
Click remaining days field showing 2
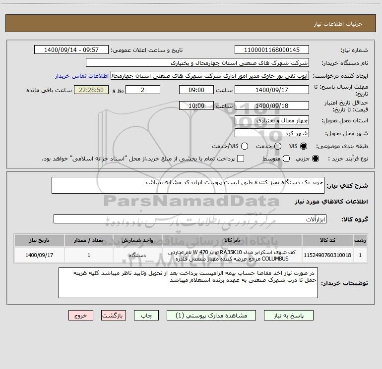click(143, 90)
